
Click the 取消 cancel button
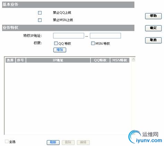tap(153, 40)
